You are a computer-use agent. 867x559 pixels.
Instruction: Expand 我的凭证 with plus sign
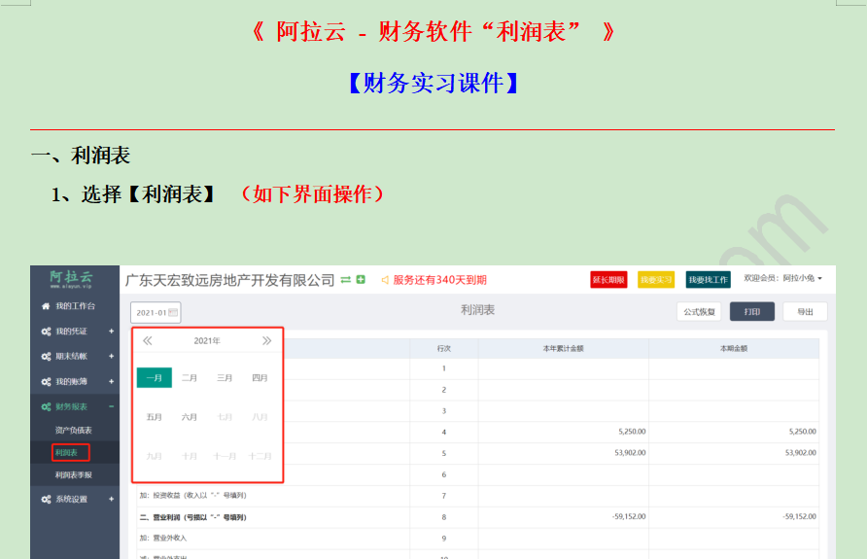[x=111, y=332]
